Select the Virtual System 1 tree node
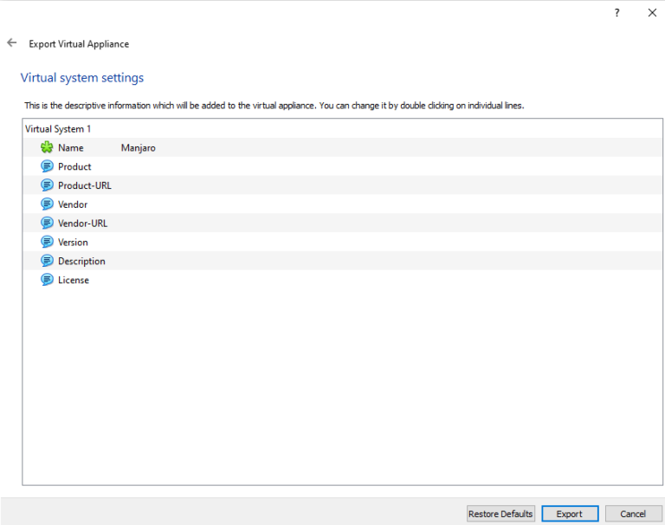 [58, 129]
